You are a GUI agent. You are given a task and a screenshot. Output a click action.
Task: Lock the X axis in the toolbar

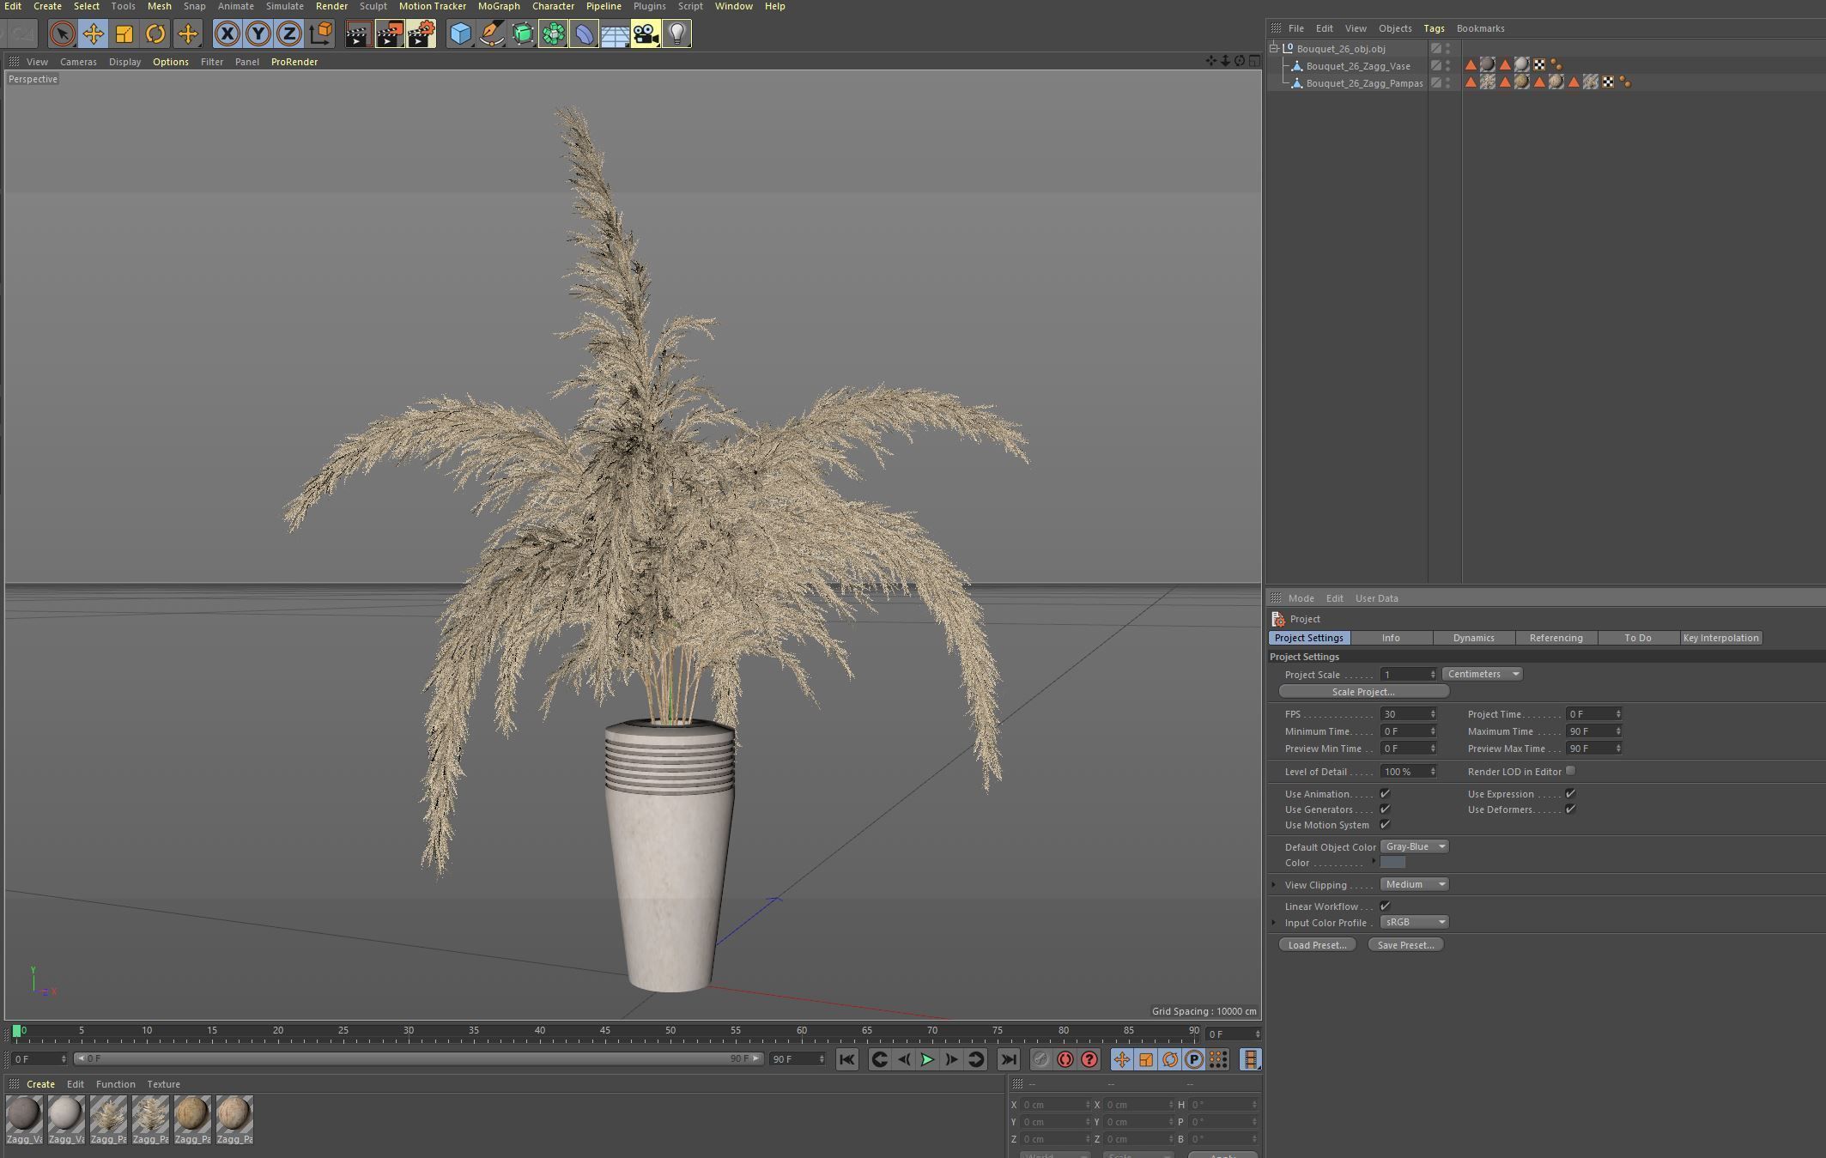pyautogui.click(x=226, y=33)
